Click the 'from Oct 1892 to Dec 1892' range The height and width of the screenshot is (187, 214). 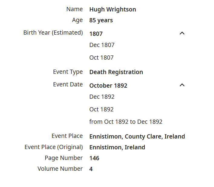(126, 122)
